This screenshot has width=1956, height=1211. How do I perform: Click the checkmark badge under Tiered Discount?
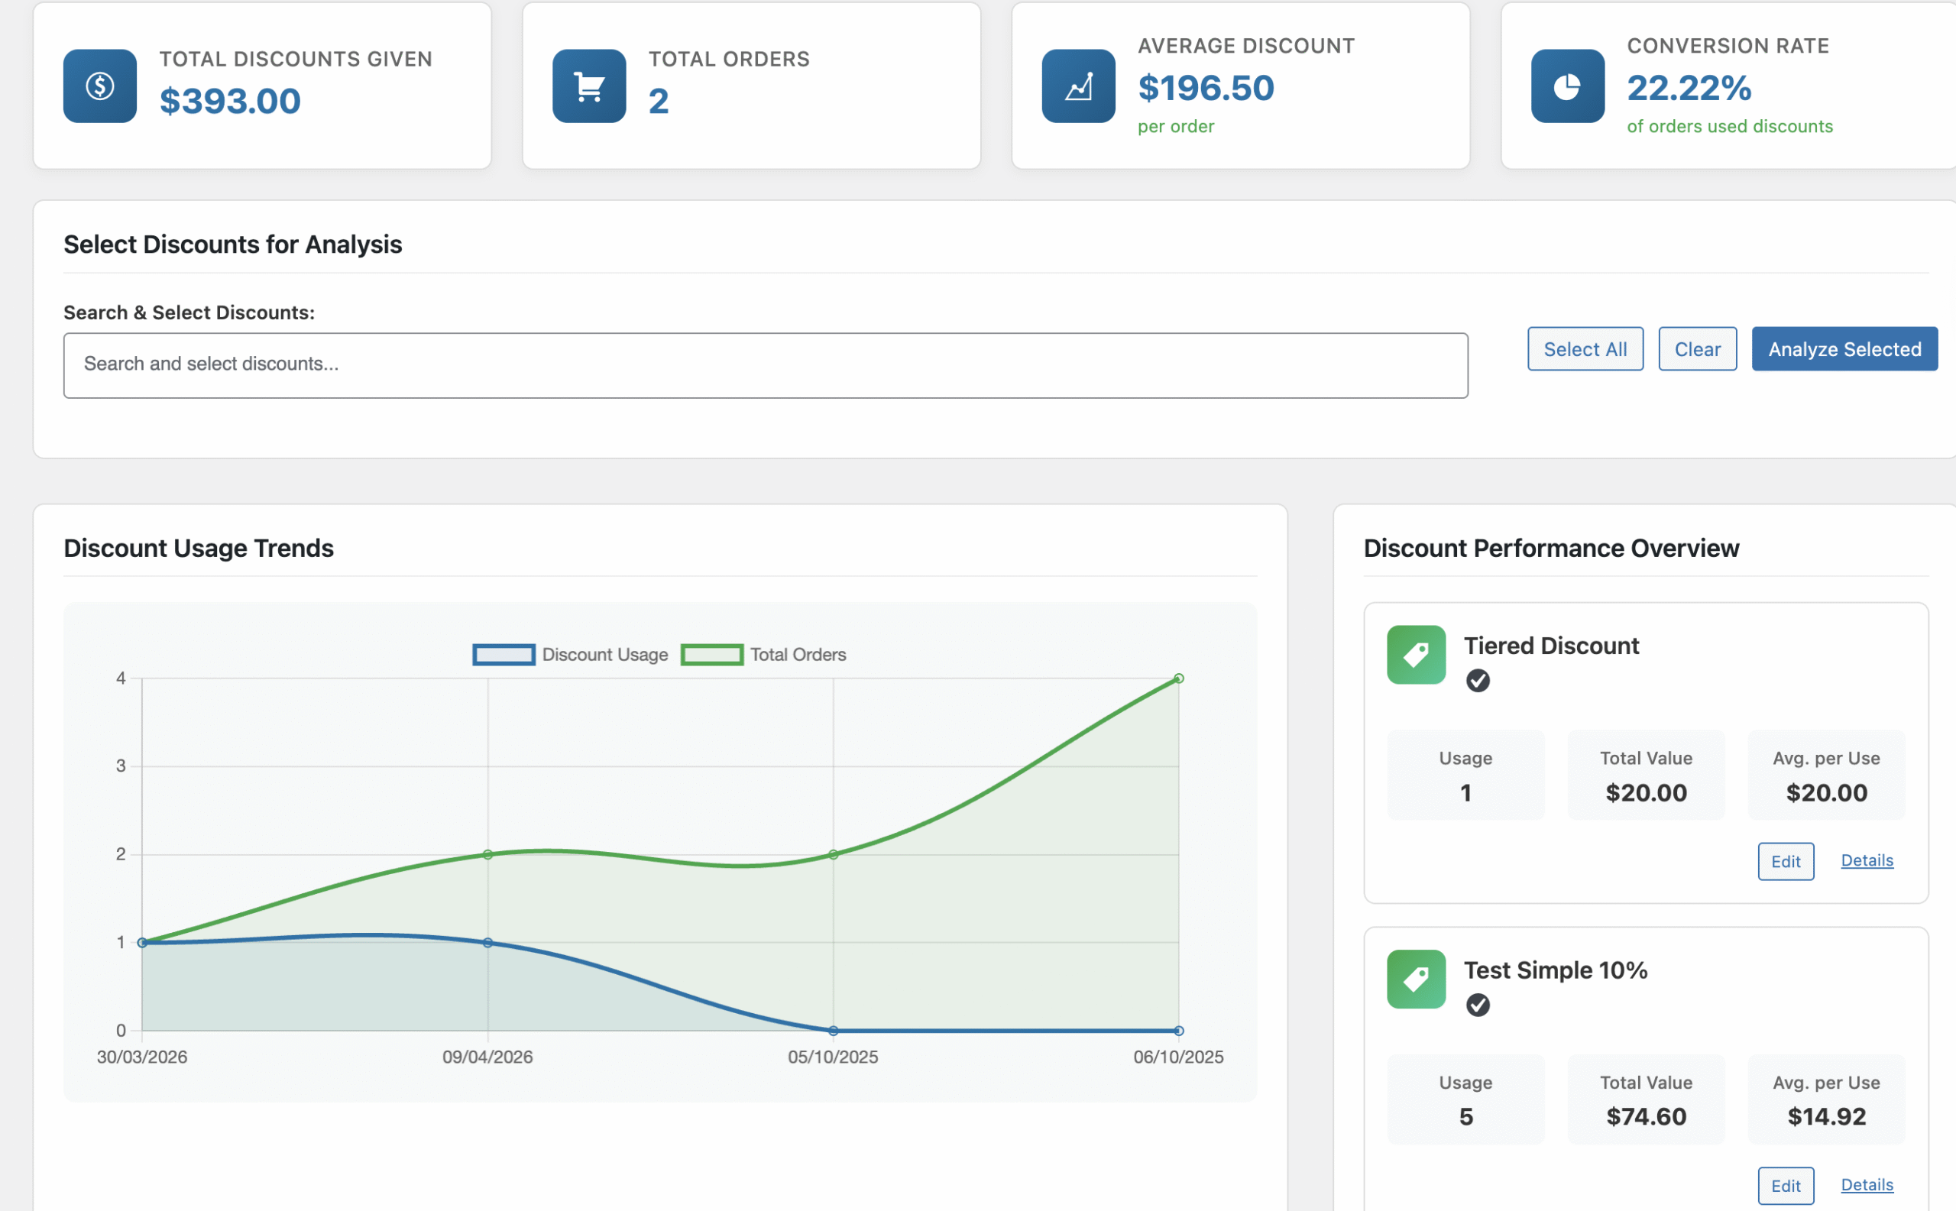tap(1477, 681)
